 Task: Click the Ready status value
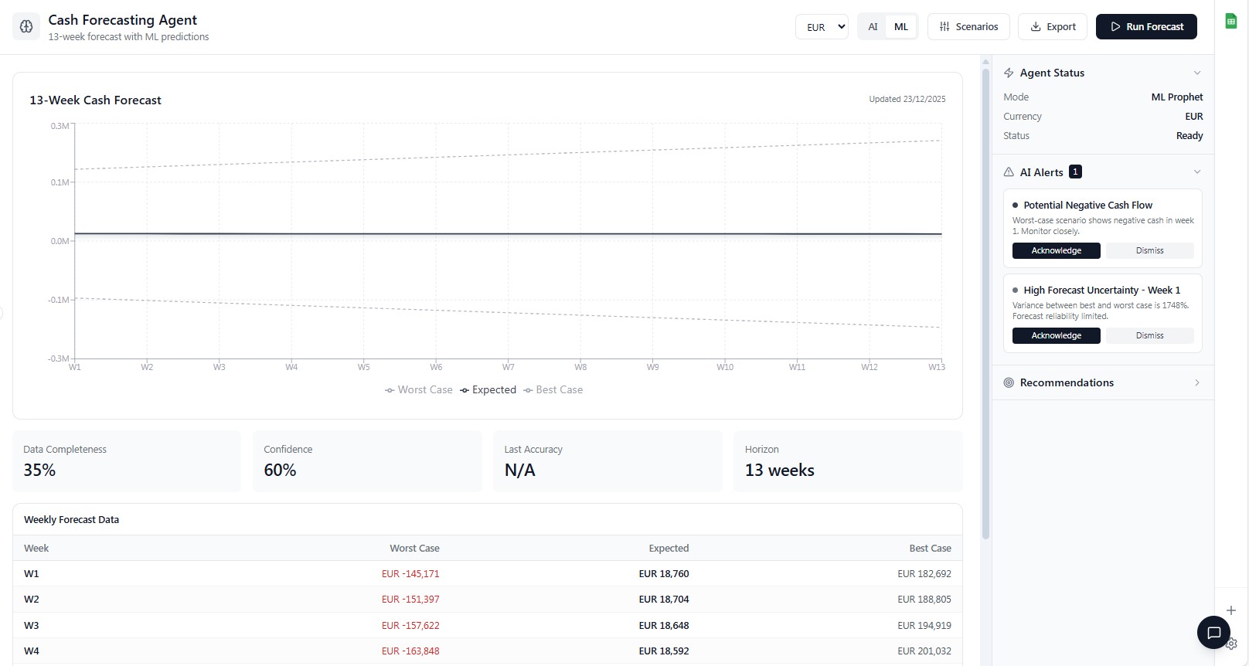tap(1189, 135)
